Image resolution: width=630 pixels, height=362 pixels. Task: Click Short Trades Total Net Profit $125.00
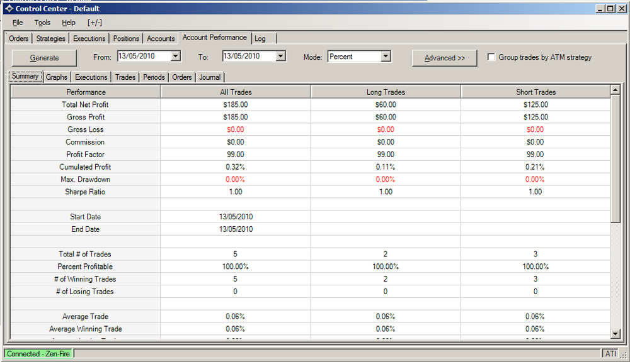click(535, 104)
